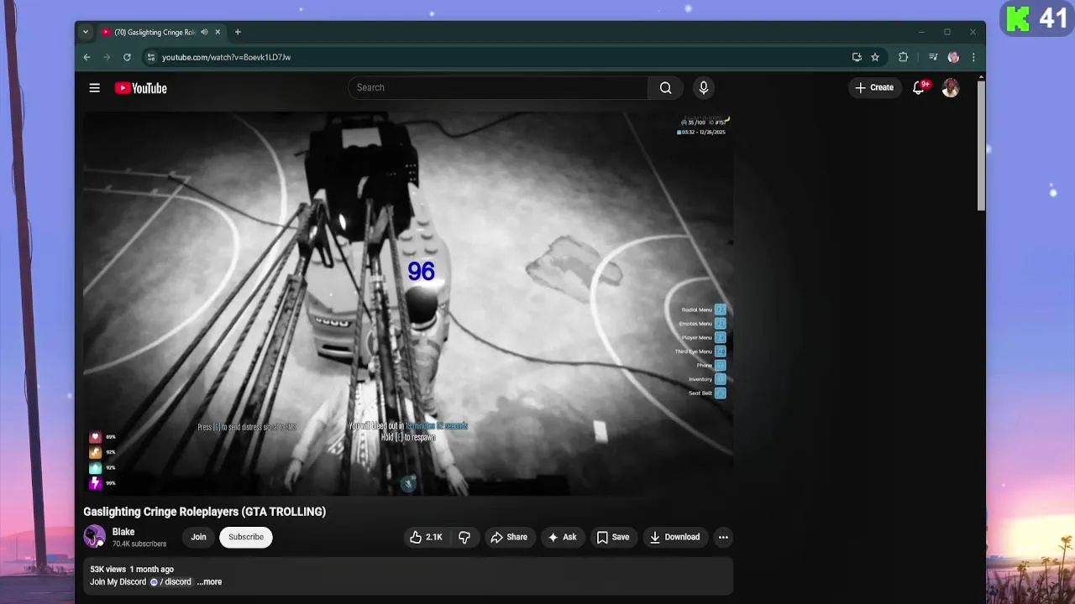This screenshot has width=1075, height=604.
Task: Open Chrome three-dot menu
Action: (973, 57)
